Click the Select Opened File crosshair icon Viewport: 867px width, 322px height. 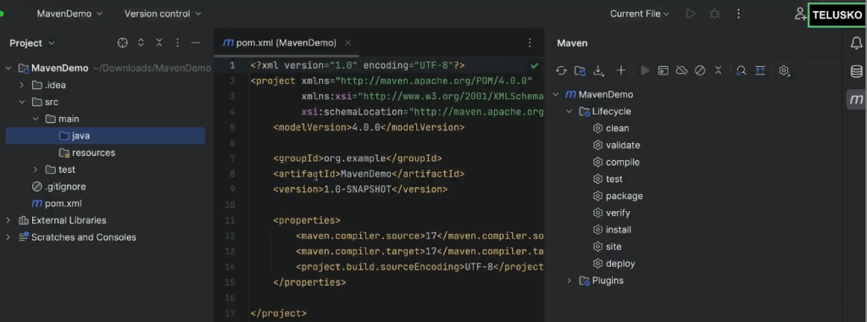pos(123,42)
